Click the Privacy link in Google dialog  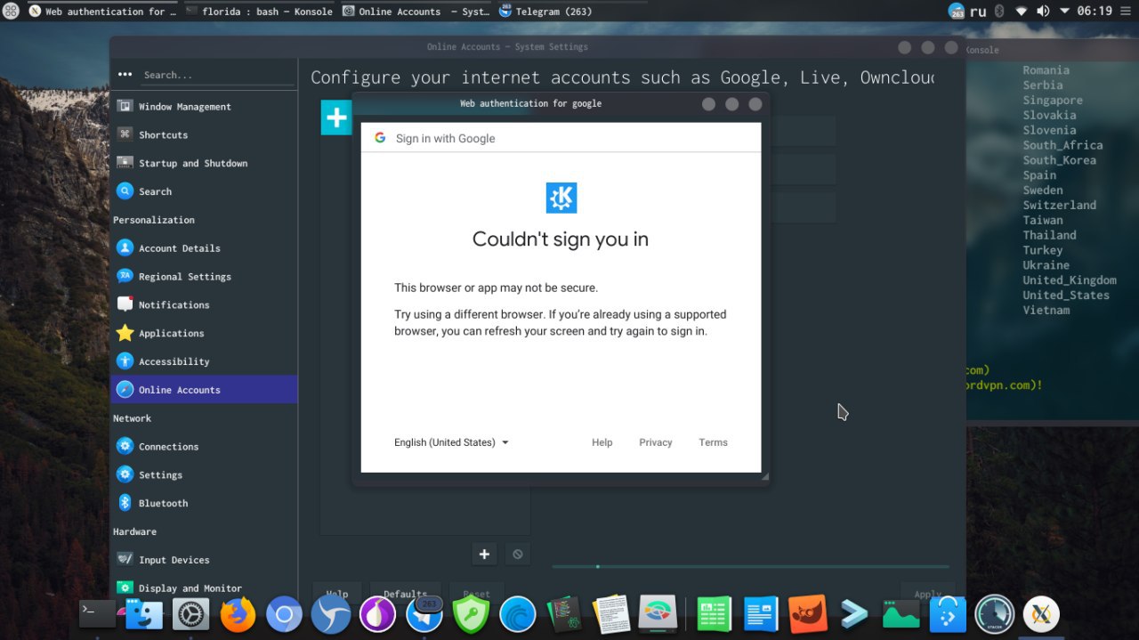(x=656, y=442)
